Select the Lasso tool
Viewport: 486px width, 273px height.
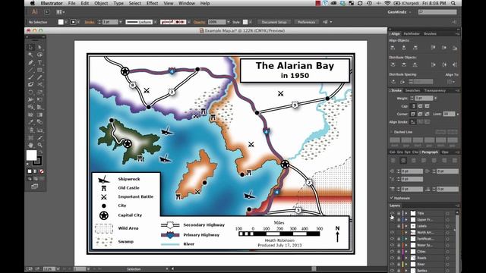(x=39, y=55)
